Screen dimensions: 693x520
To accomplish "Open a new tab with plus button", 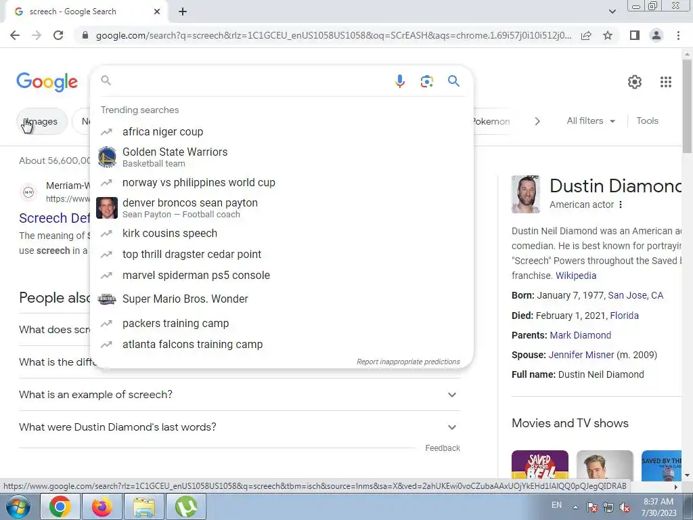I will [183, 12].
